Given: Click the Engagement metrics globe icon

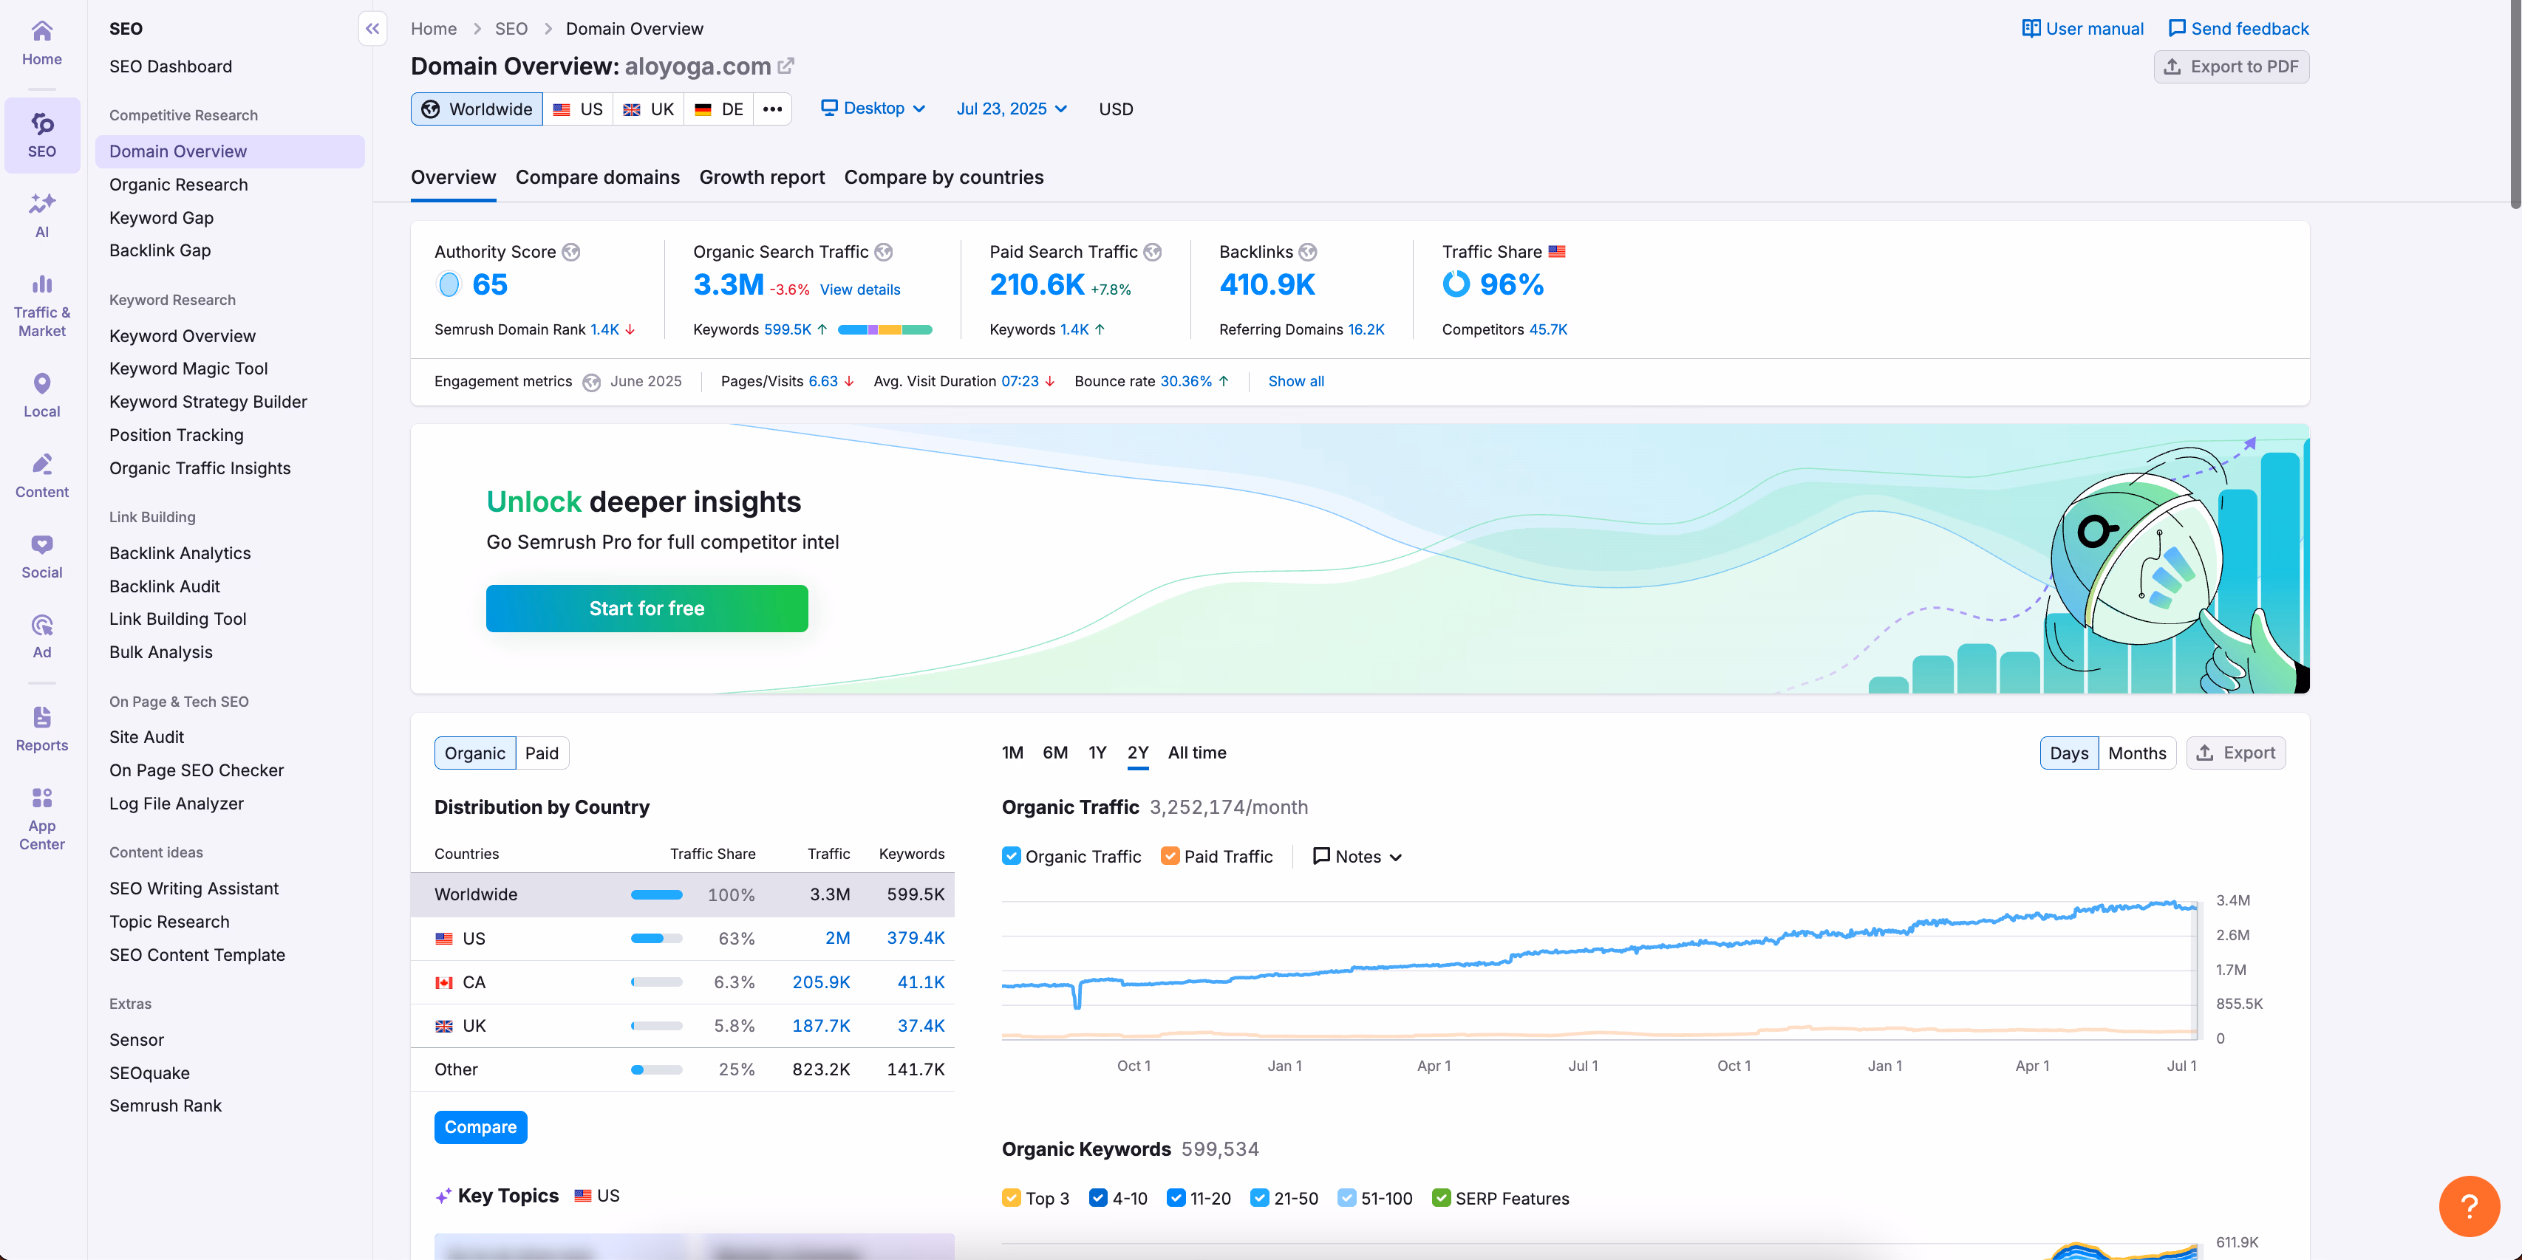Looking at the screenshot, I should point(591,382).
